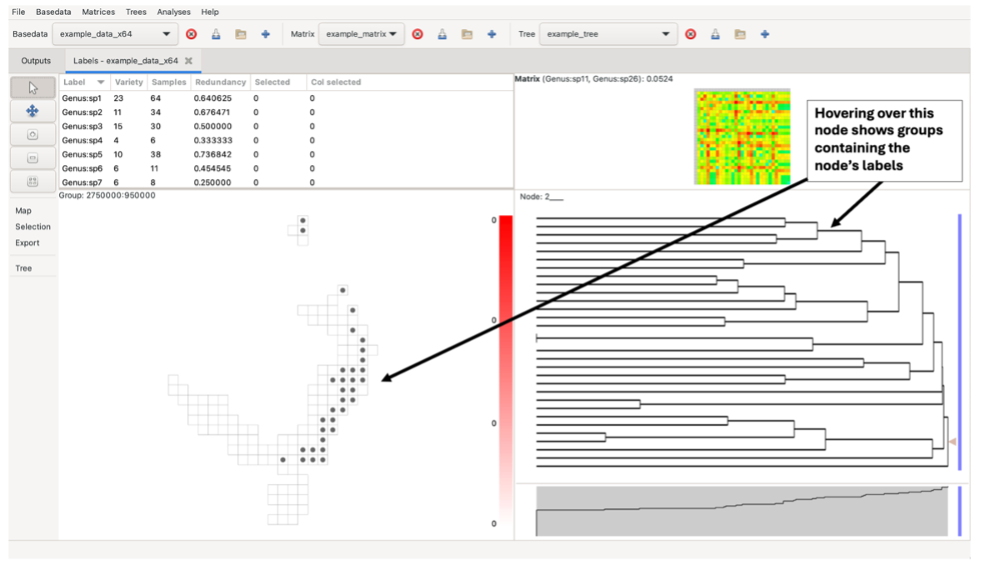Click the blue plus icon beside Matrix
This screenshot has height=565, width=995.
point(492,34)
